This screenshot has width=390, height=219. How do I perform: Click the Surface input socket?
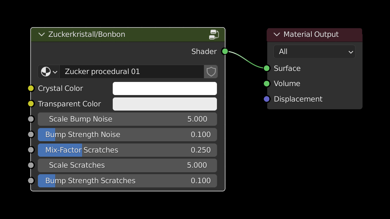pyautogui.click(x=267, y=68)
